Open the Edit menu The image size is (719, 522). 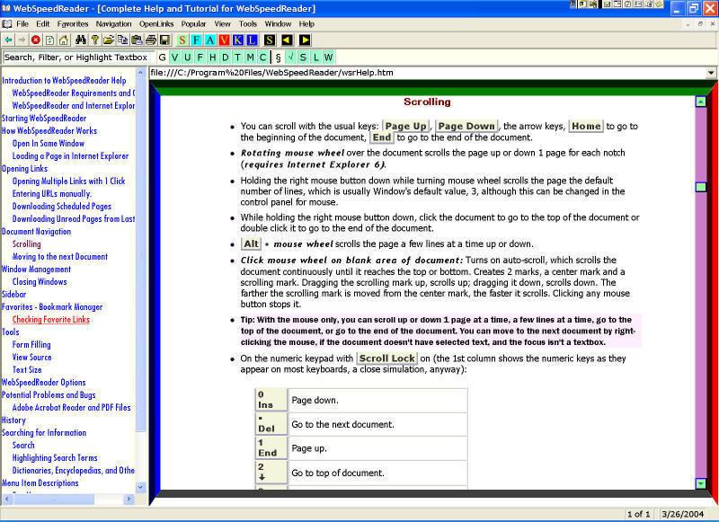click(x=42, y=24)
